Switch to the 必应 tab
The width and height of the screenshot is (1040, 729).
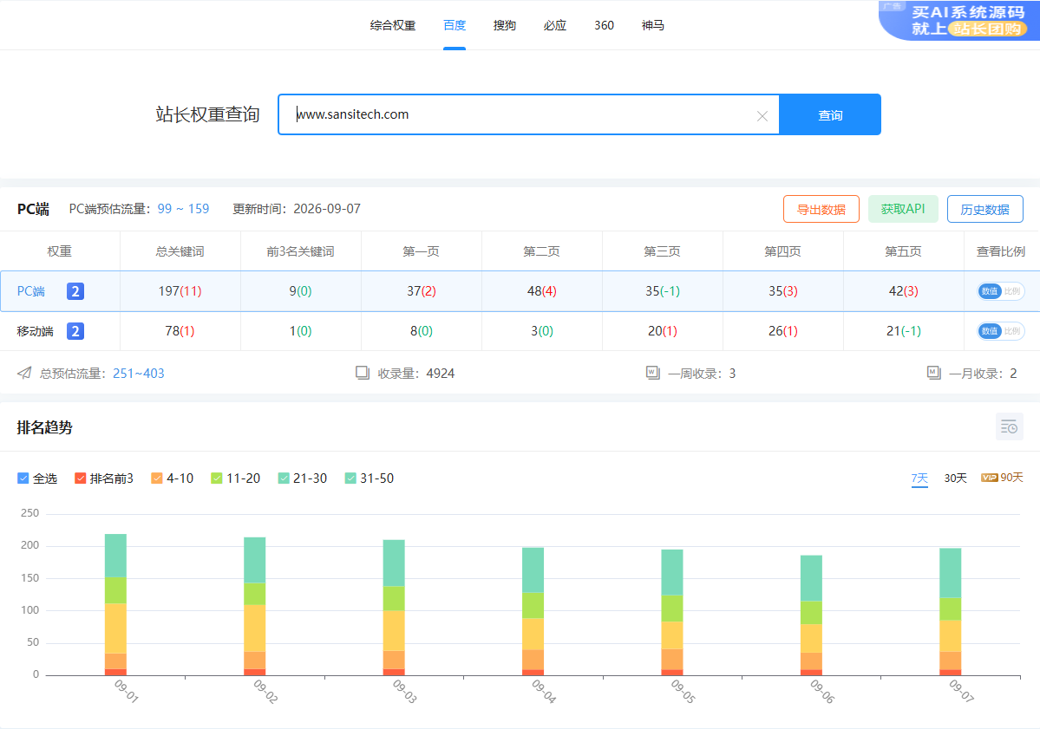tap(554, 25)
